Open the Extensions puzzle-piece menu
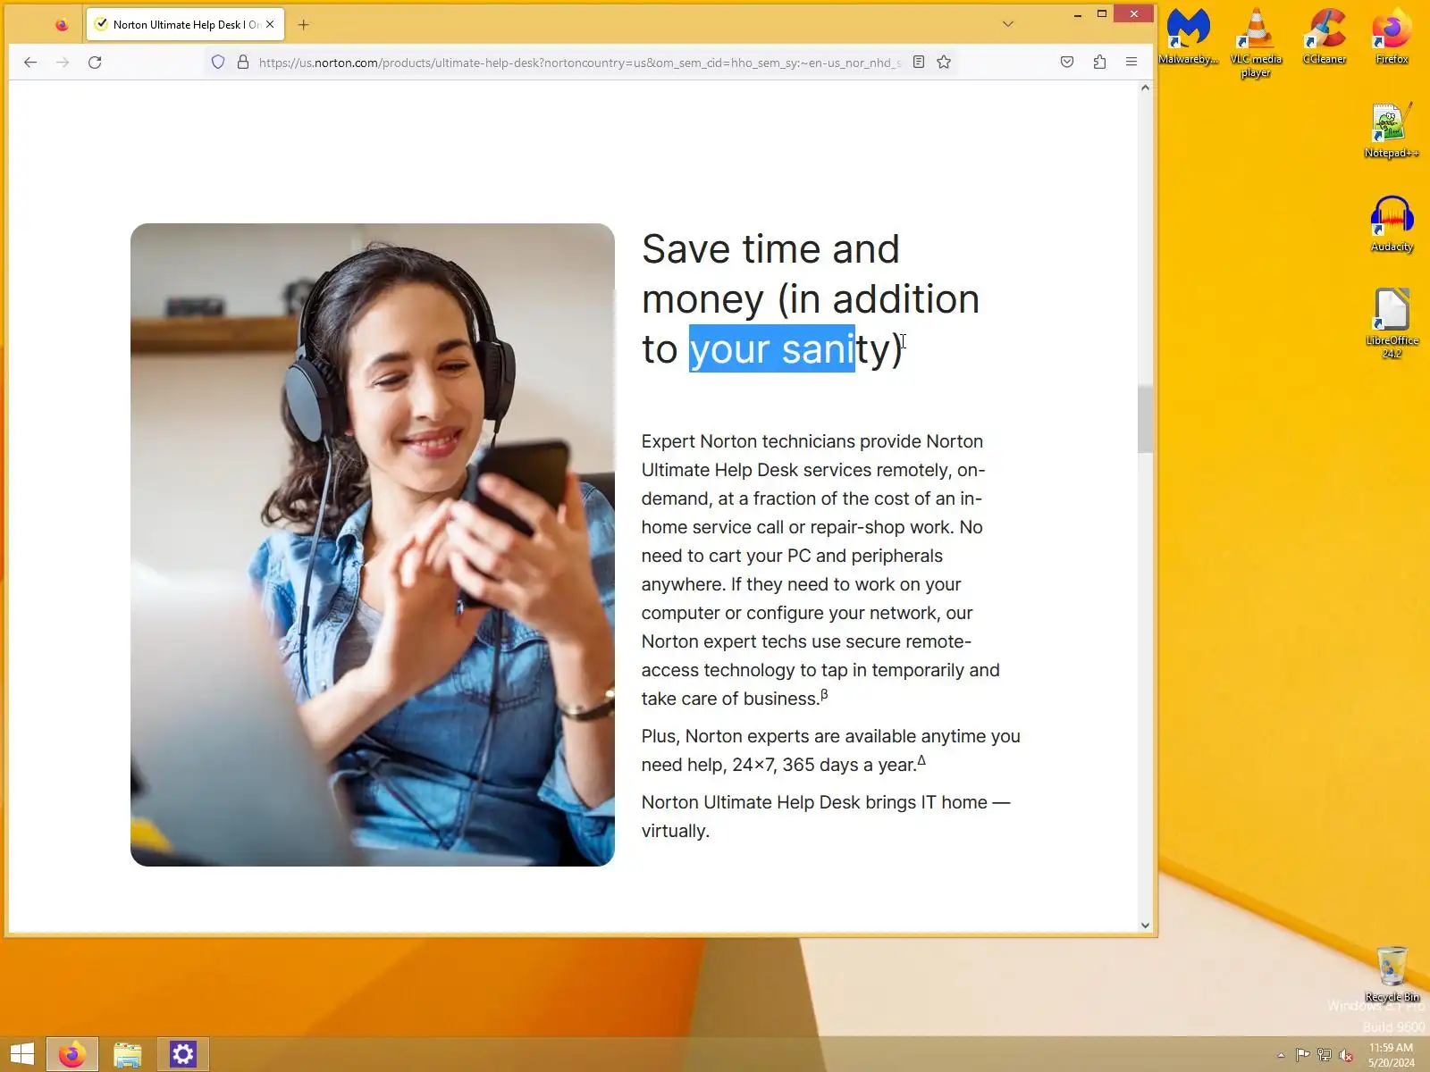The width and height of the screenshot is (1430, 1072). pyautogui.click(x=1099, y=63)
